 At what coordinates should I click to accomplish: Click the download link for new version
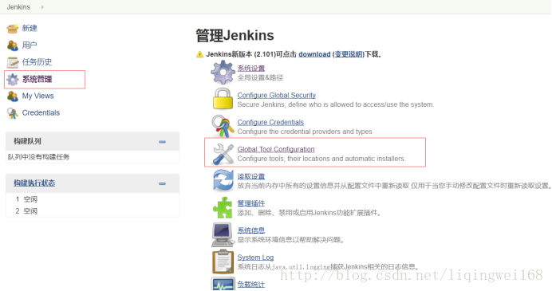pos(314,54)
